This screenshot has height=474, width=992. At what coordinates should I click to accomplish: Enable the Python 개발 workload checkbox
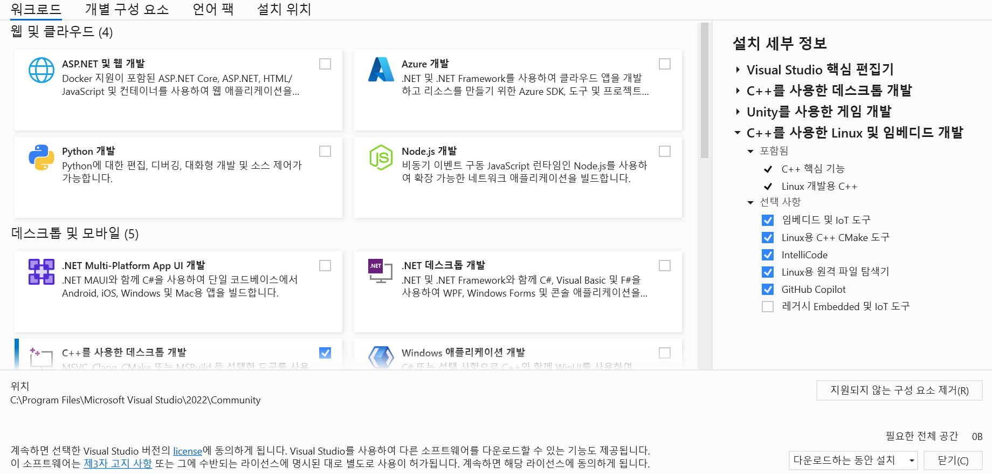(x=325, y=151)
